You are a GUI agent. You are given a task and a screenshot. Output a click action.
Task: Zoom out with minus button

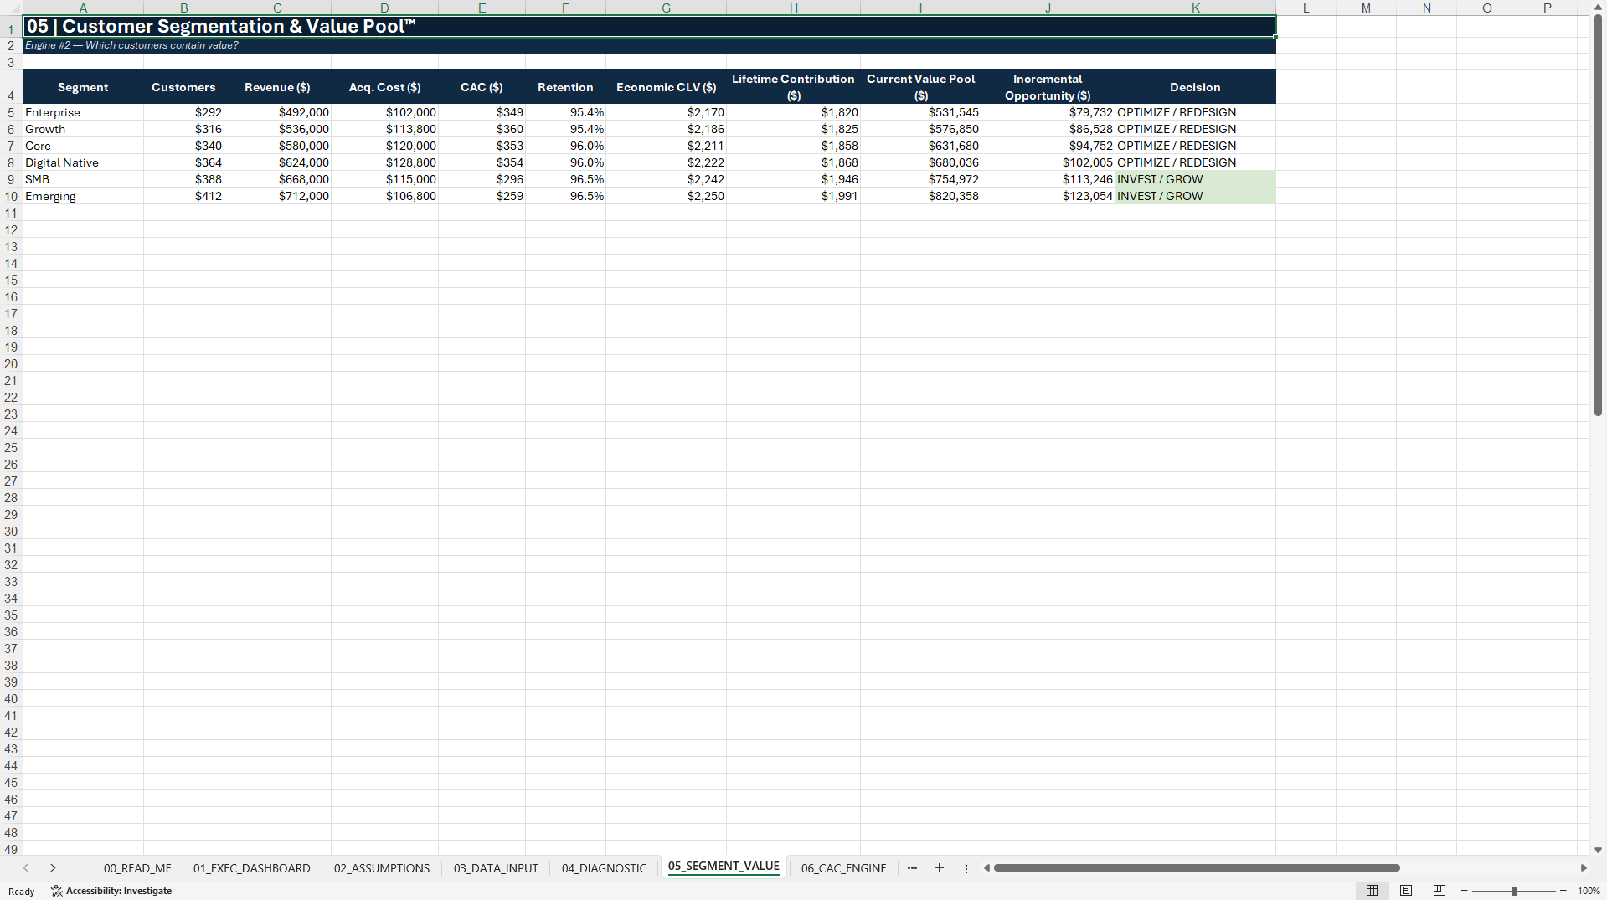pos(1464,891)
